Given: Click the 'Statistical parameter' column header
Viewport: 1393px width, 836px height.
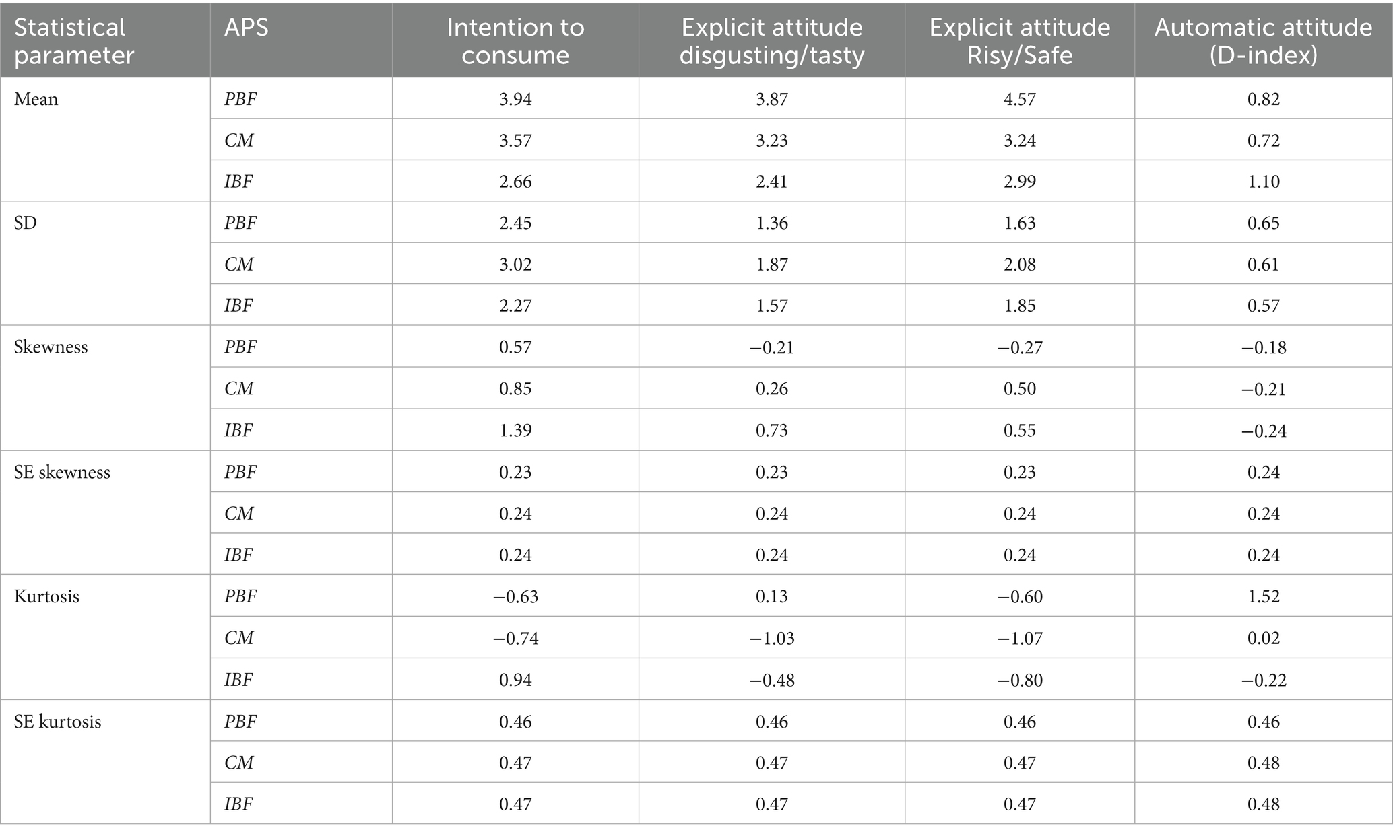Looking at the screenshot, I should tap(74, 40).
